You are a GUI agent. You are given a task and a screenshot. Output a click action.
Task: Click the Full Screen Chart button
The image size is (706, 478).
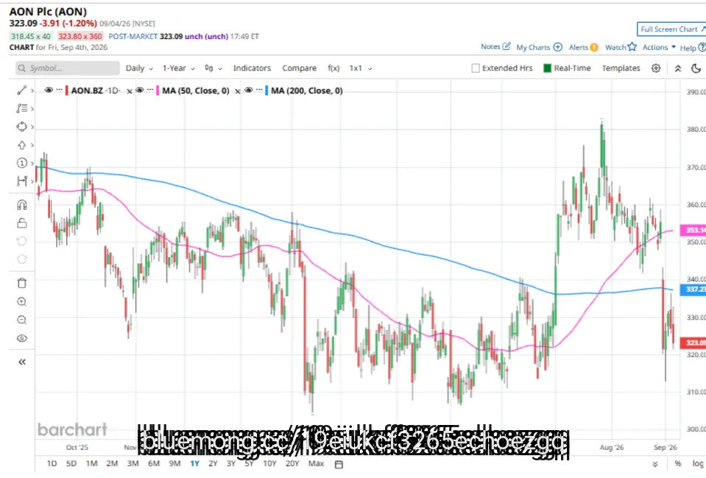672,29
